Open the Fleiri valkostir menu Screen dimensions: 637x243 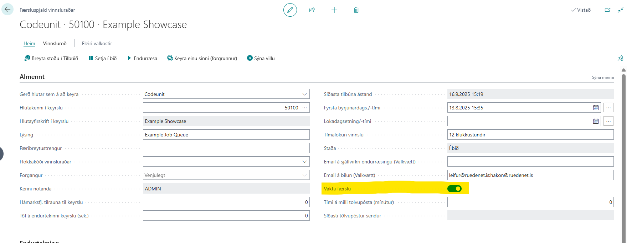pyautogui.click(x=97, y=43)
